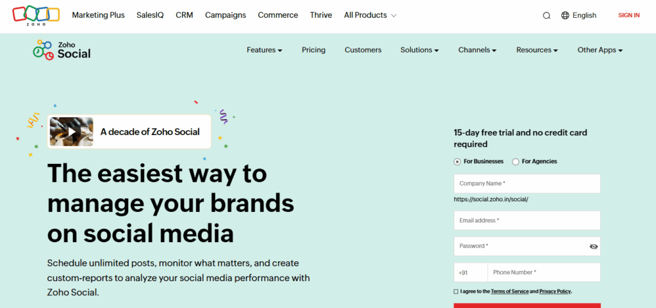Expand the Features dropdown menu
This screenshot has width=656, height=308.
(x=265, y=50)
